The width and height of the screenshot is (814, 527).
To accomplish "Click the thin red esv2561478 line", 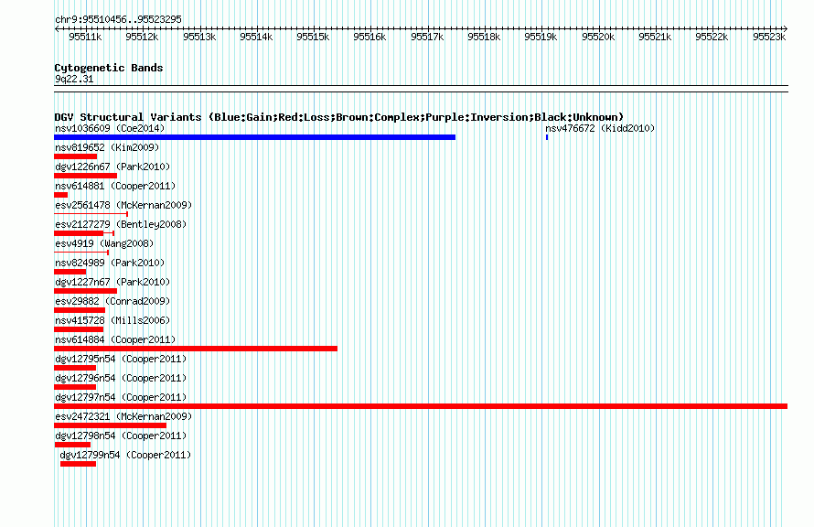I will click(91, 214).
